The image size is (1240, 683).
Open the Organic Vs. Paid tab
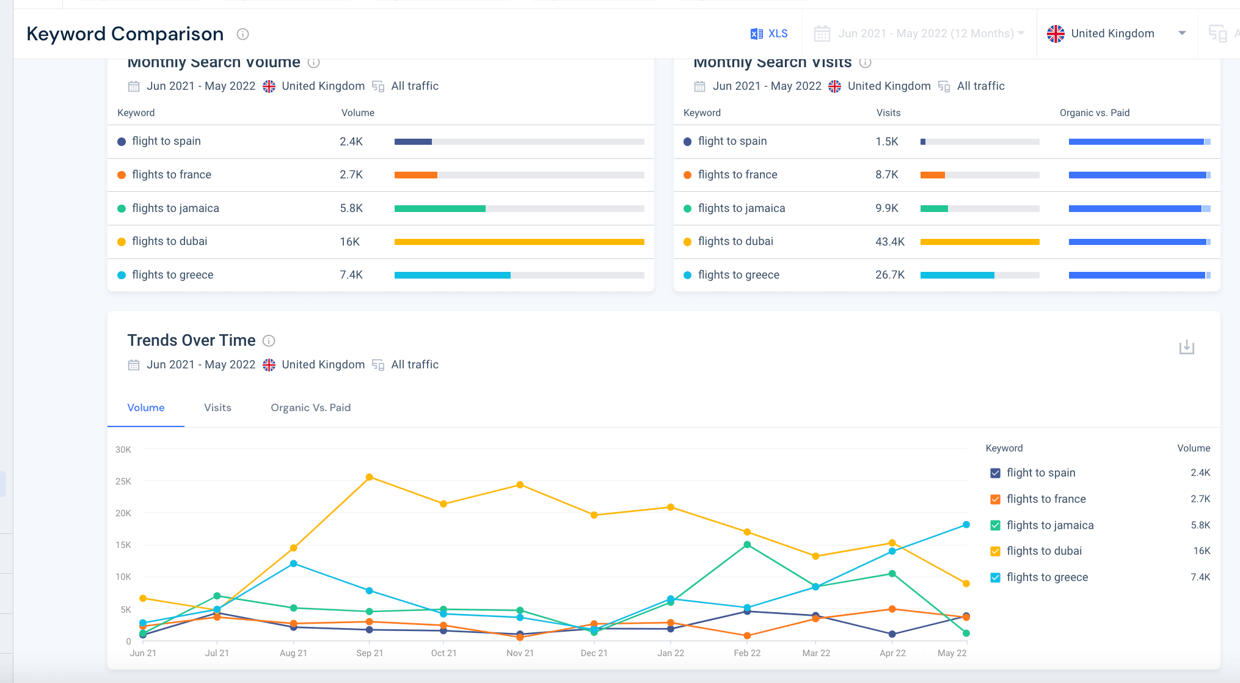click(310, 407)
